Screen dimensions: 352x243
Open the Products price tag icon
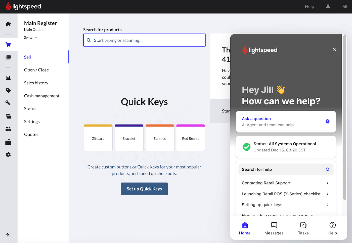pyautogui.click(x=8, y=90)
